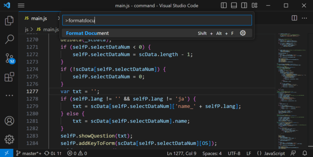Place cursor on 'var txt' line

[80, 91]
